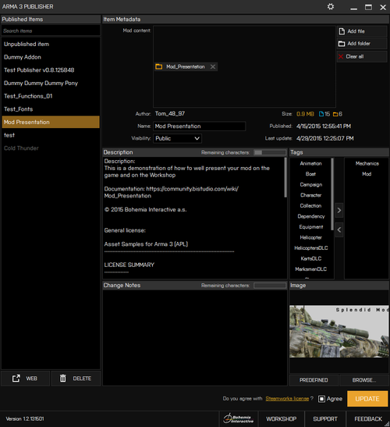Open the settings gear icon
The width and height of the screenshot is (390, 427).
tap(331, 6)
